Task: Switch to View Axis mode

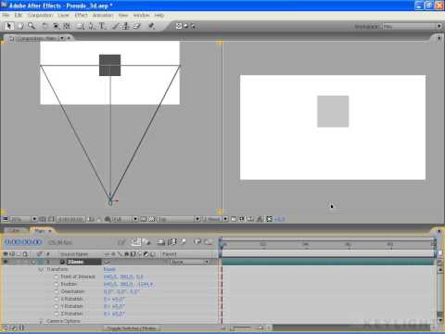Action: 193,26
